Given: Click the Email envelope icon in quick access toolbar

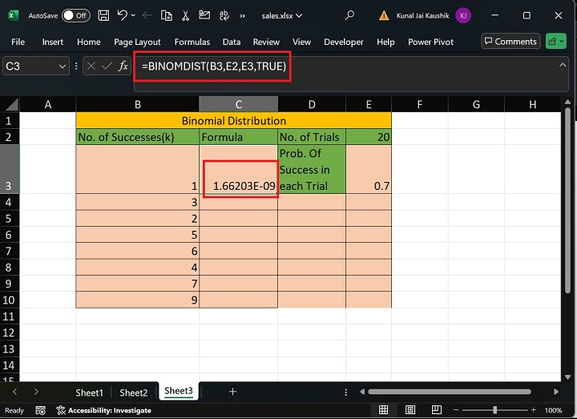Looking at the screenshot, I should click(204, 15).
